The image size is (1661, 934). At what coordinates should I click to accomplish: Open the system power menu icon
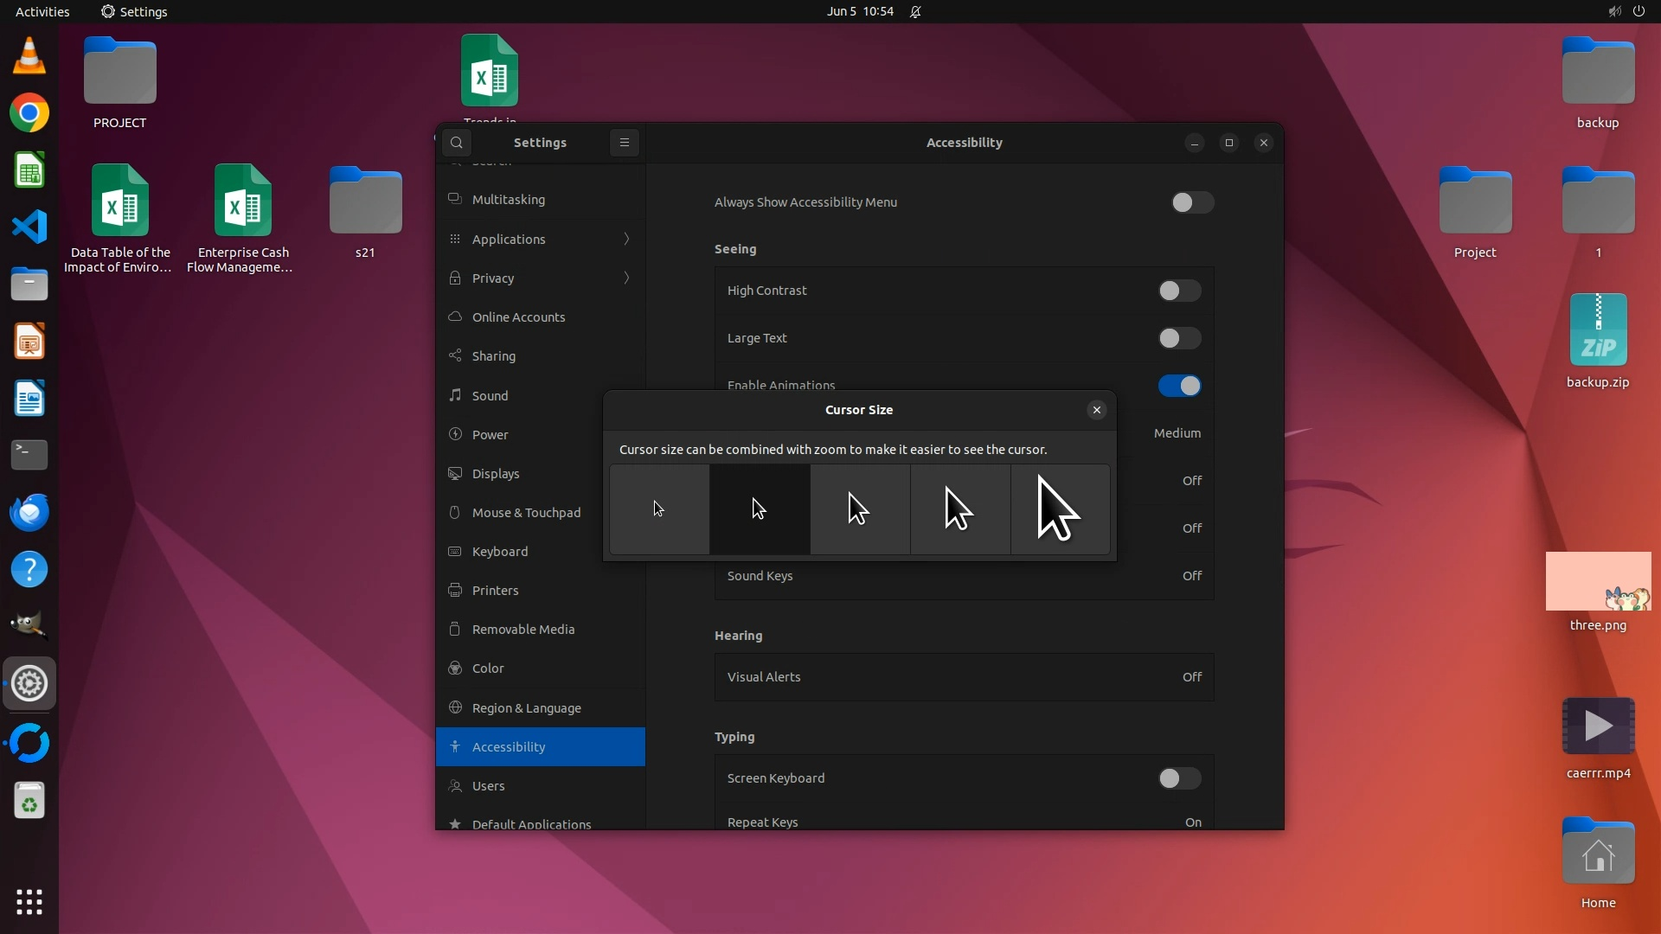[x=1639, y=11]
